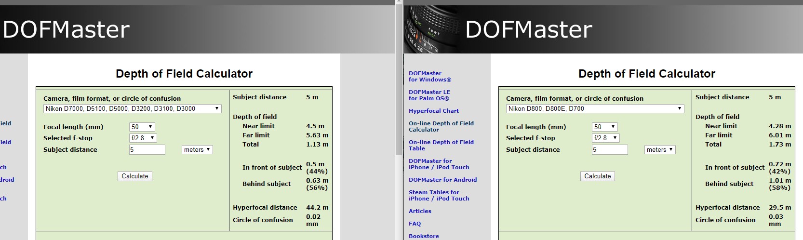Select circle of confusion value 0.02 mm
The width and height of the screenshot is (803, 240).
[313, 220]
